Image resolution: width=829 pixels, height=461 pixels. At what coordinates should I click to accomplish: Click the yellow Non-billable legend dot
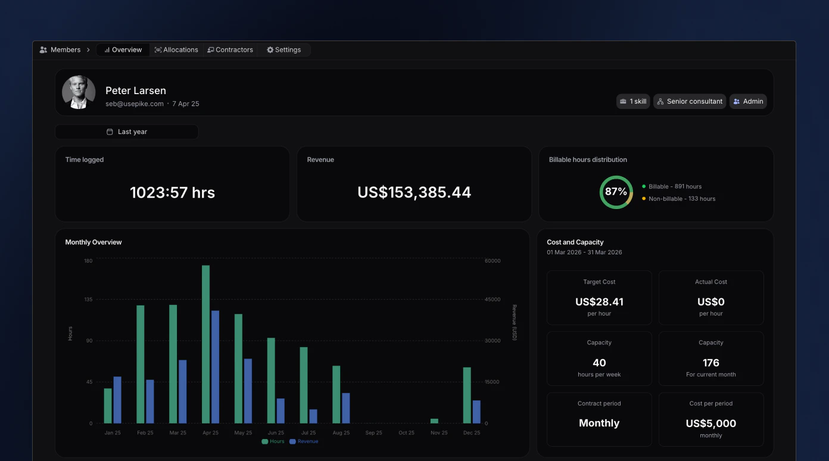click(644, 198)
